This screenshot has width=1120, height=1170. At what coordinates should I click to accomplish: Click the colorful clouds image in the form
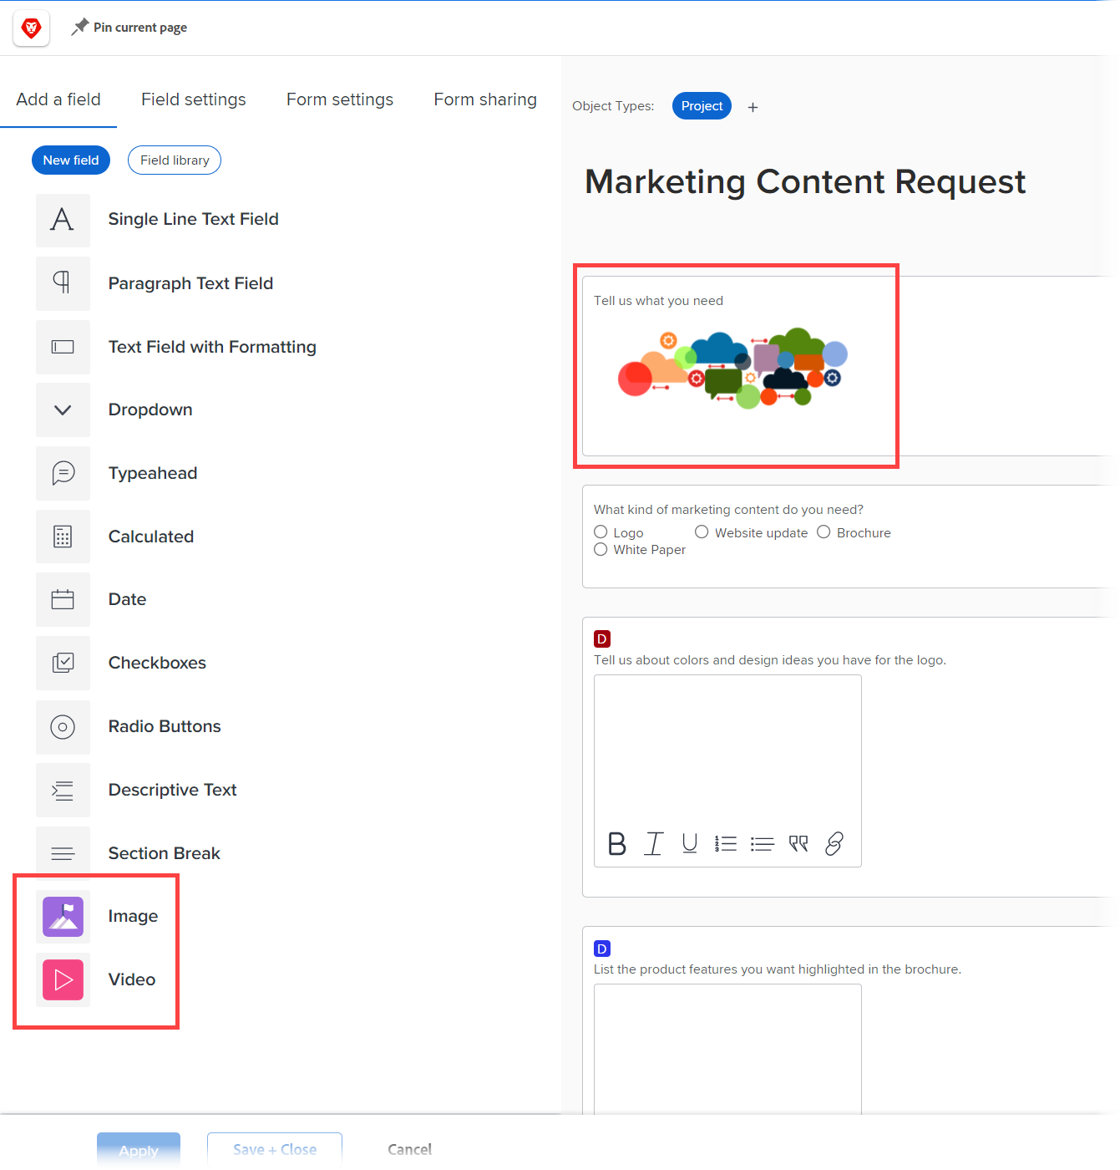[732, 368]
